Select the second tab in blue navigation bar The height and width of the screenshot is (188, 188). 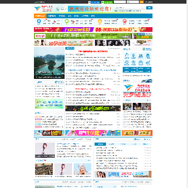pyautogui.click(x=52, y=16)
